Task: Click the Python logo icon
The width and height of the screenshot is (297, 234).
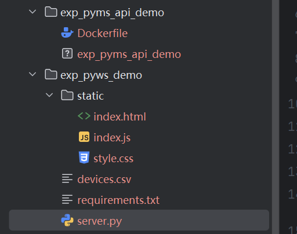Action: point(67,220)
